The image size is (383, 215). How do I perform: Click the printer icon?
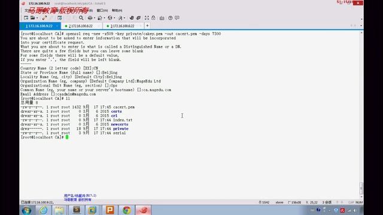90,18
